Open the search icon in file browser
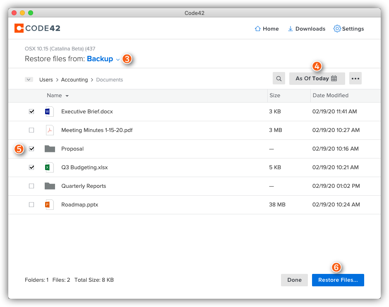Image resolution: width=389 pixels, height=307 pixels. tap(279, 78)
